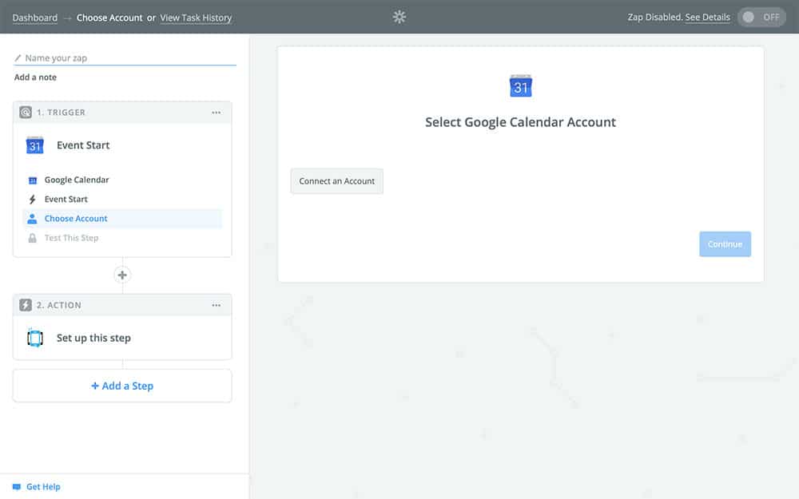Click the plus circle between steps

tap(122, 275)
